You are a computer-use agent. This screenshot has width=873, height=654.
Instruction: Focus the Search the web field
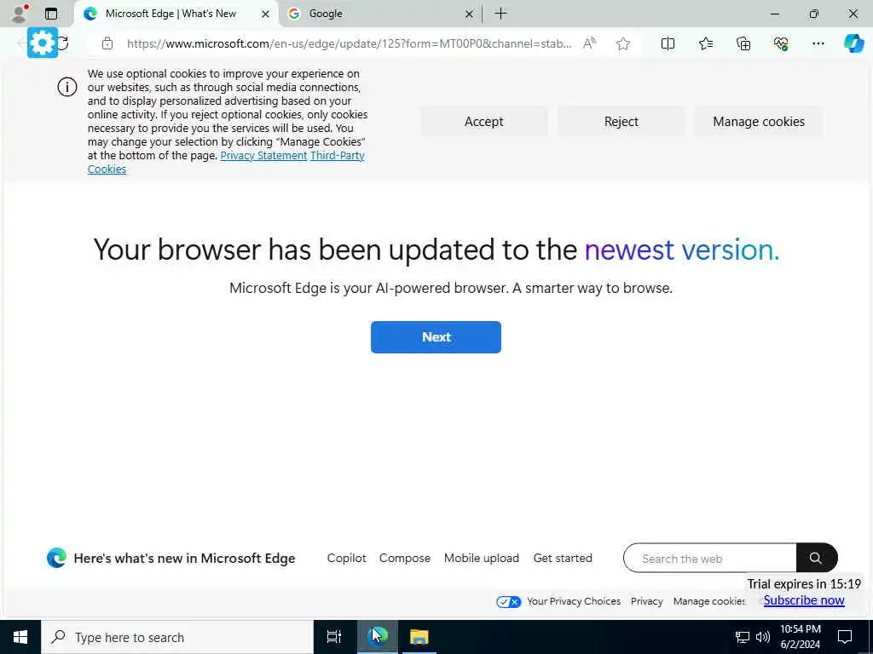tap(710, 558)
